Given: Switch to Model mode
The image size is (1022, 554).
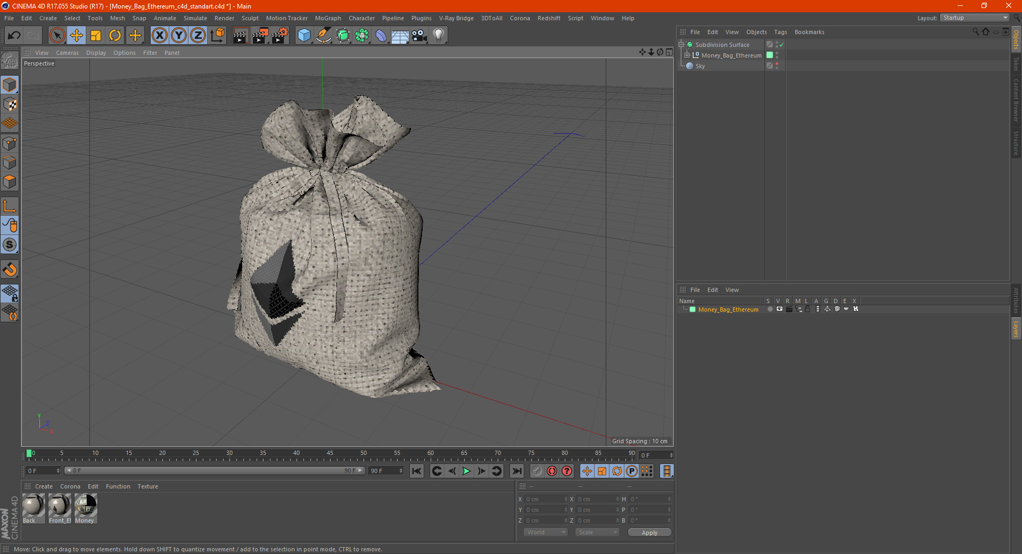Looking at the screenshot, I should point(10,85).
